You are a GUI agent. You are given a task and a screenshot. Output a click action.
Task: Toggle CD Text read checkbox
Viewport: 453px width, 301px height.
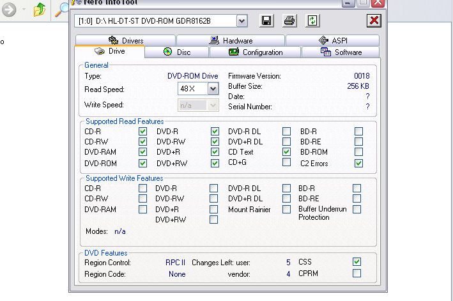(x=287, y=151)
